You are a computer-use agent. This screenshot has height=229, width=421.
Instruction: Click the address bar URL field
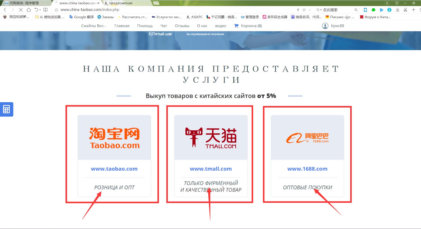[x=176, y=10]
